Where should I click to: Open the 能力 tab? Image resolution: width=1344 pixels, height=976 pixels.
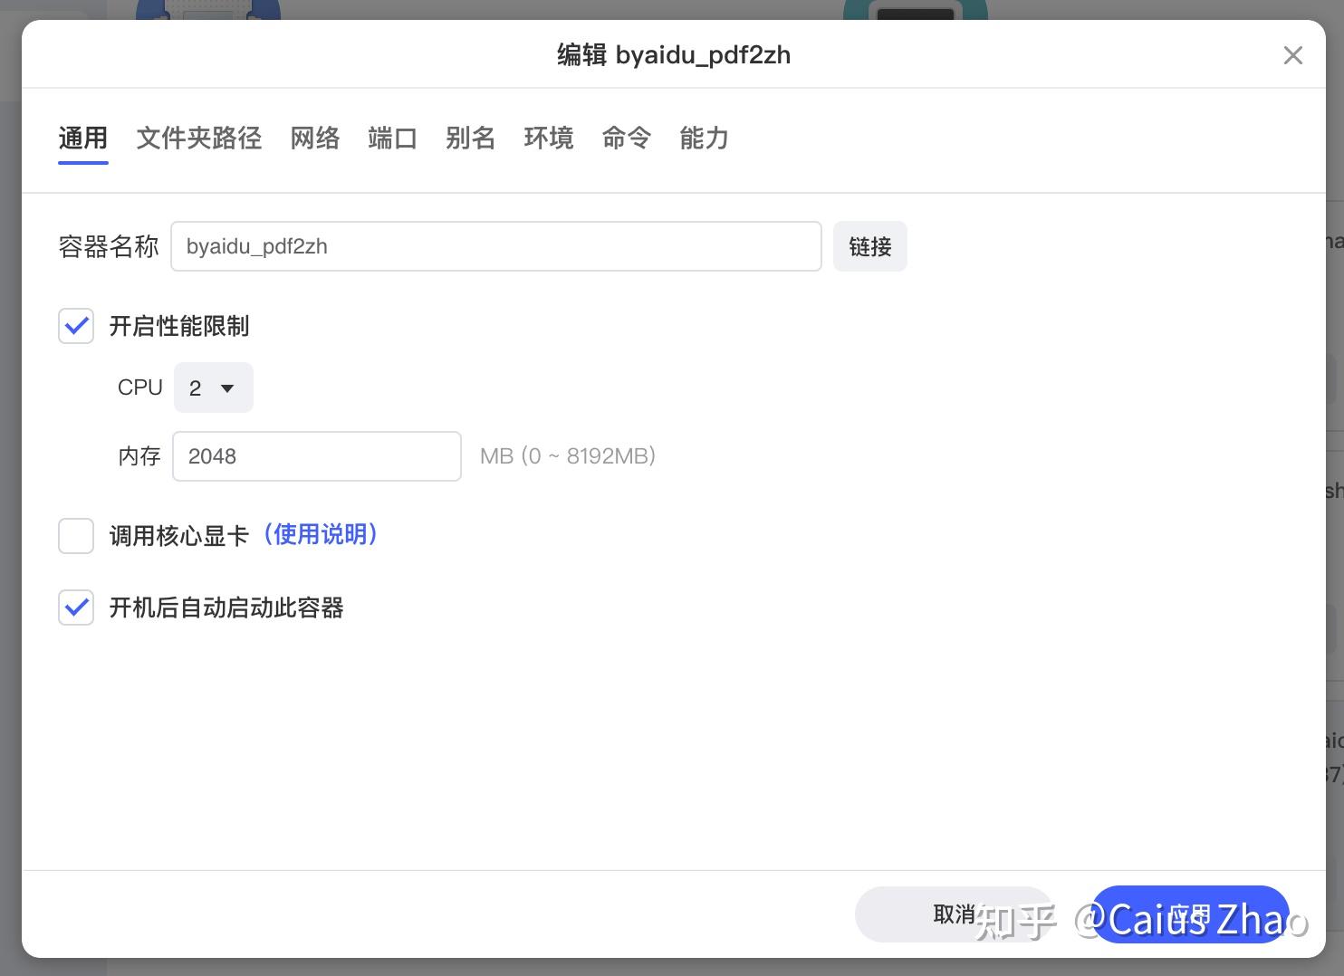click(705, 138)
